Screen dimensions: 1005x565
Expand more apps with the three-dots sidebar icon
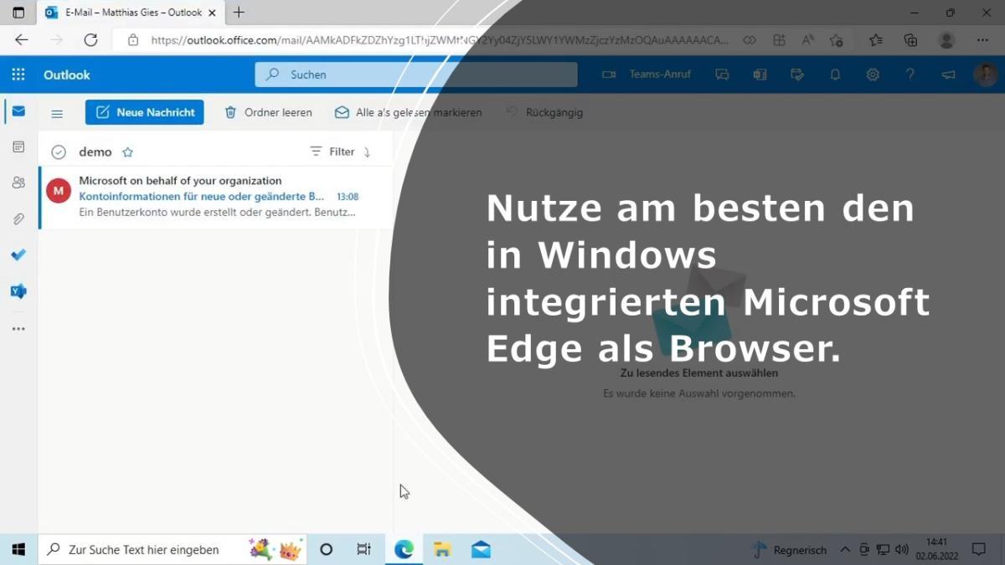[18, 329]
